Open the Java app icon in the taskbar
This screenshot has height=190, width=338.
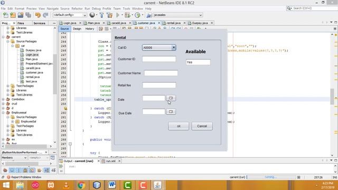point(157,185)
